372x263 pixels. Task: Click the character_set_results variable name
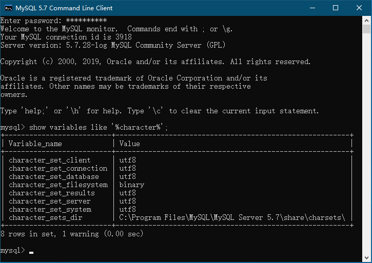52,193
